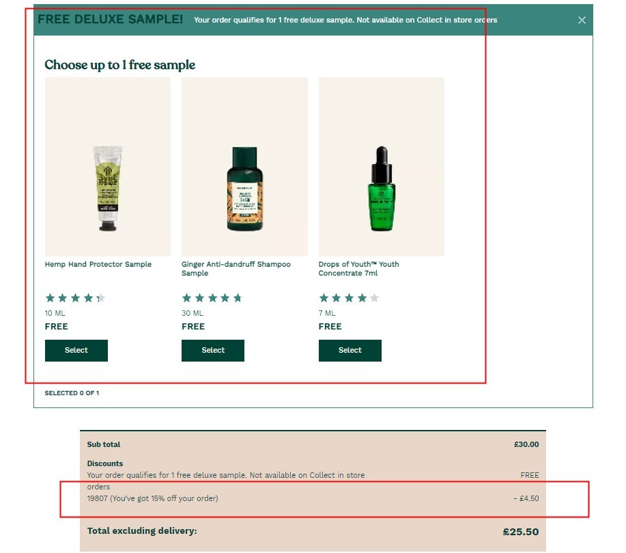The height and width of the screenshot is (553, 626).
Task: View star rating of Hemp Hand Protector
Action: click(75, 298)
